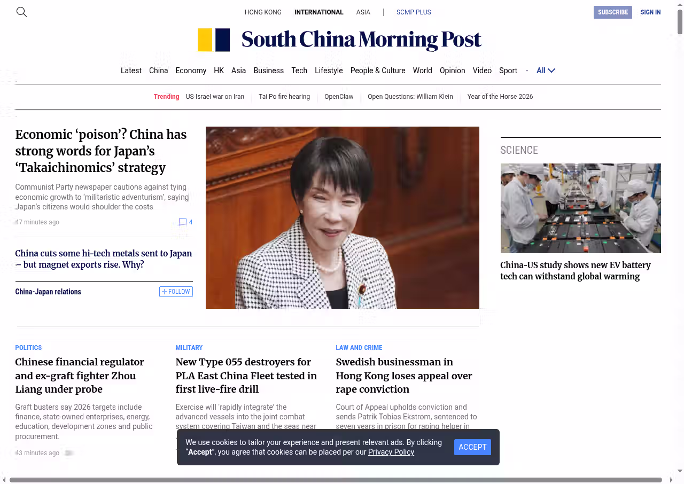Open the Privacy Policy link
Screen dimensions: 684x484
pyautogui.click(x=391, y=452)
